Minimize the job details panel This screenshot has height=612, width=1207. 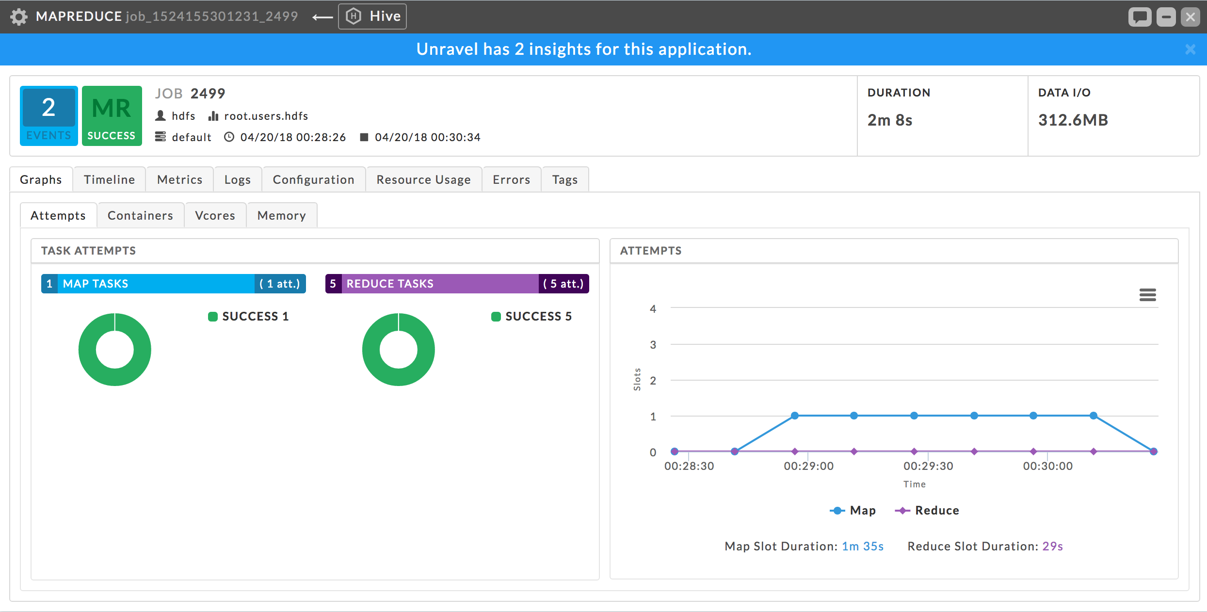tap(1166, 17)
